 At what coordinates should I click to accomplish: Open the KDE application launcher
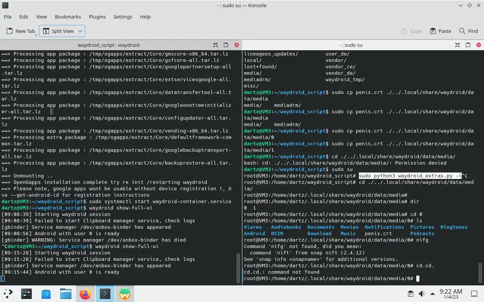pos(8,294)
